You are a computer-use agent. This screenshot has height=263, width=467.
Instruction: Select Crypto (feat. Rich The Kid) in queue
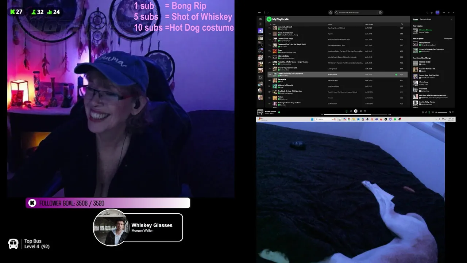[429, 75]
